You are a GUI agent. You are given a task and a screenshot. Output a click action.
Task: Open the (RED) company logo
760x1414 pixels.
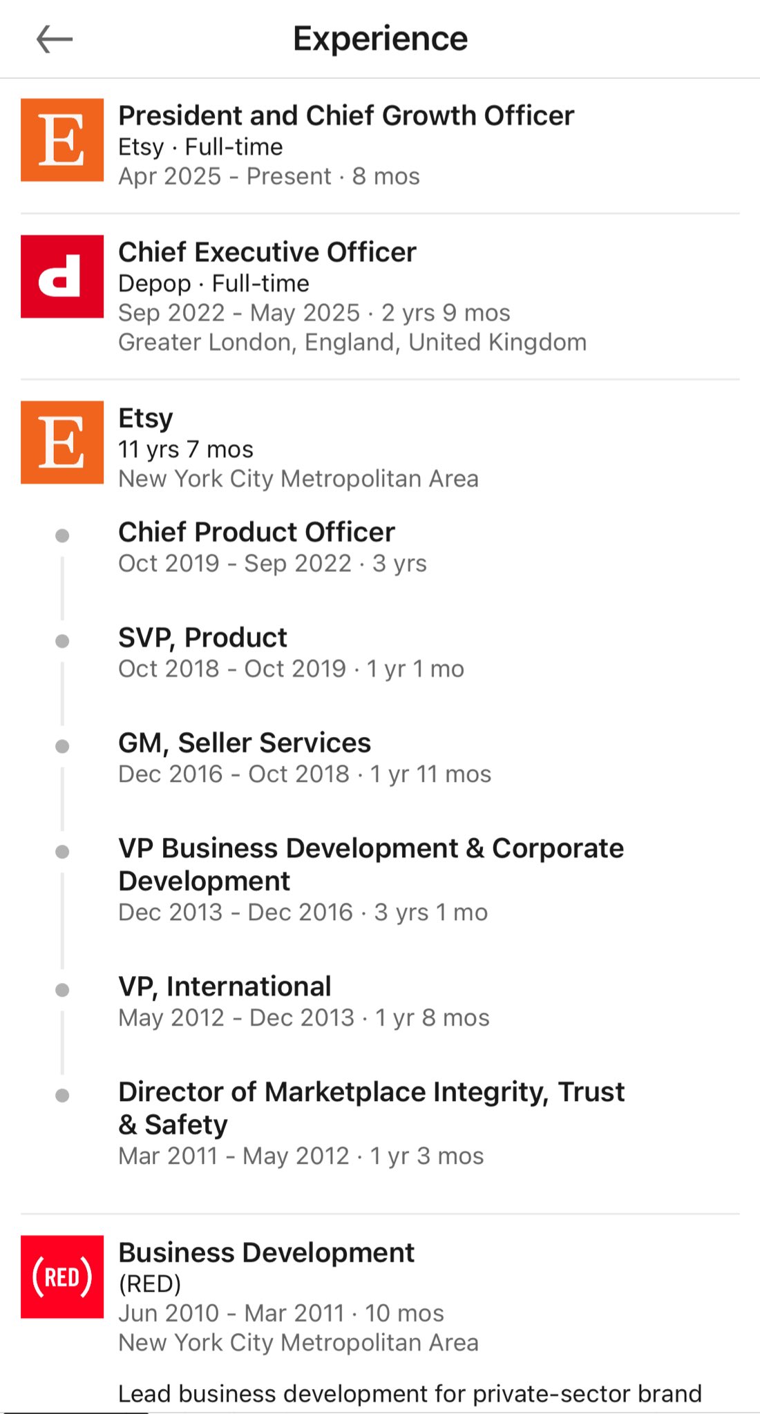tap(62, 1277)
